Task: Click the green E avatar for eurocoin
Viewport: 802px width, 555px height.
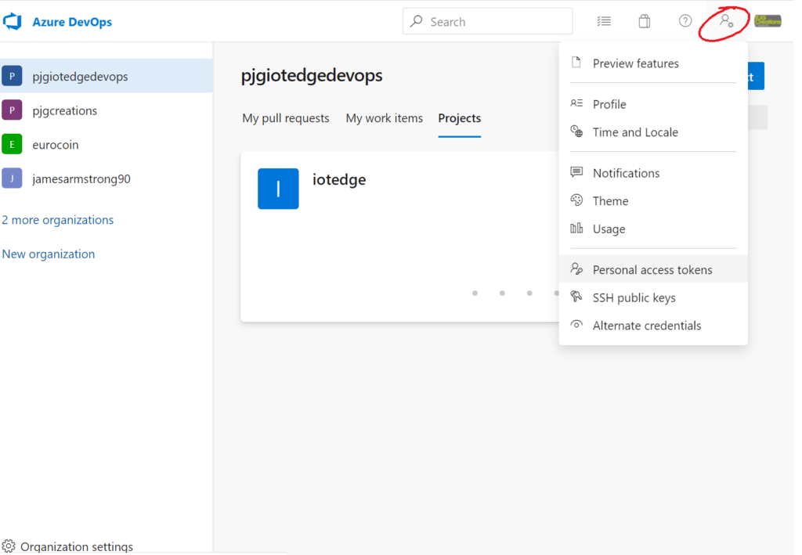Action: tap(12, 144)
